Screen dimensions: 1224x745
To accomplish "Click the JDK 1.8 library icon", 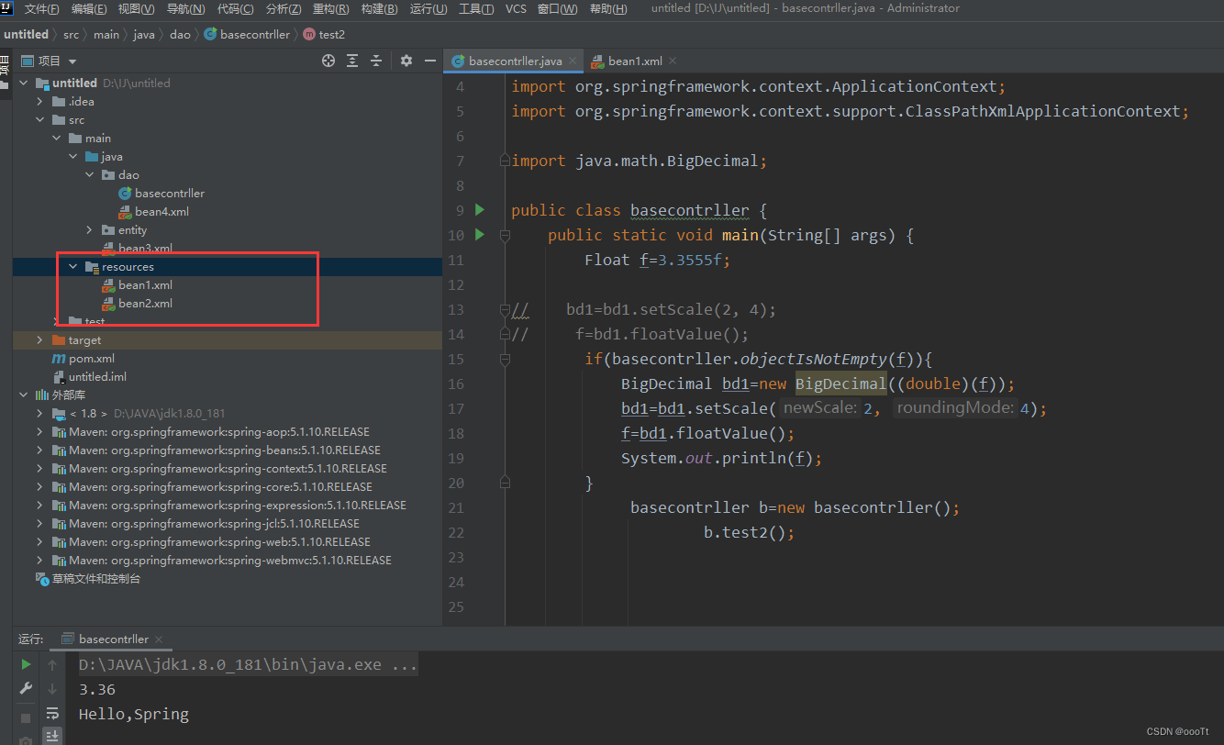I will click(x=60, y=414).
